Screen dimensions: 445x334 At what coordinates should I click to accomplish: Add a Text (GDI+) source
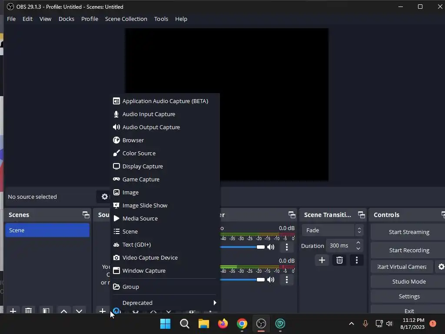pyautogui.click(x=165, y=245)
